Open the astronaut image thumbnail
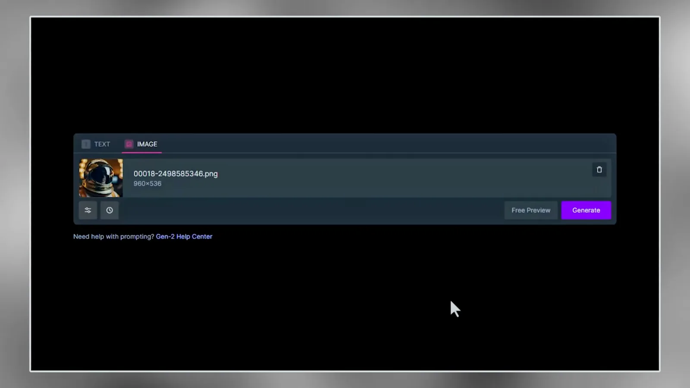690x388 pixels. click(101, 178)
